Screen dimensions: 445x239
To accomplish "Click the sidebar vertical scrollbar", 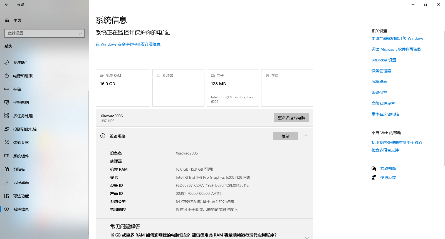I will coord(88,163).
